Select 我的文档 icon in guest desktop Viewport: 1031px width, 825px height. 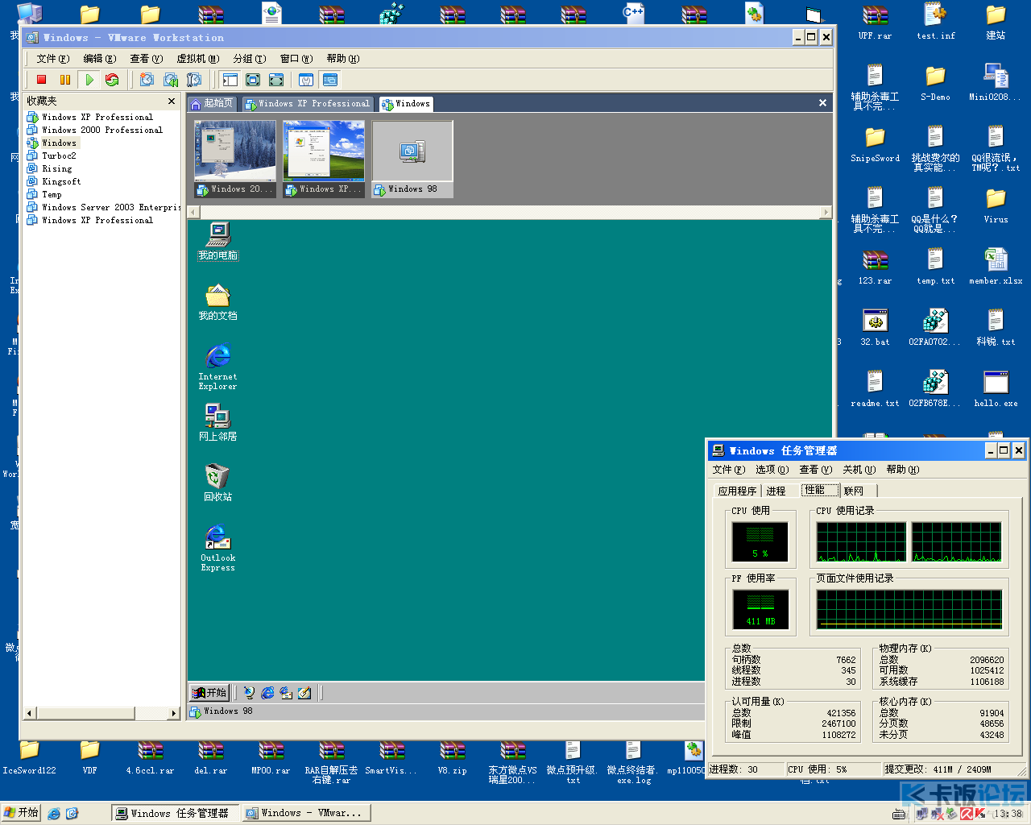click(x=218, y=301)
